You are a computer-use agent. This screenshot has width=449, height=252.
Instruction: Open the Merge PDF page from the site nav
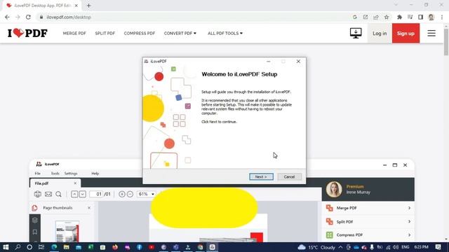(74, 34)
